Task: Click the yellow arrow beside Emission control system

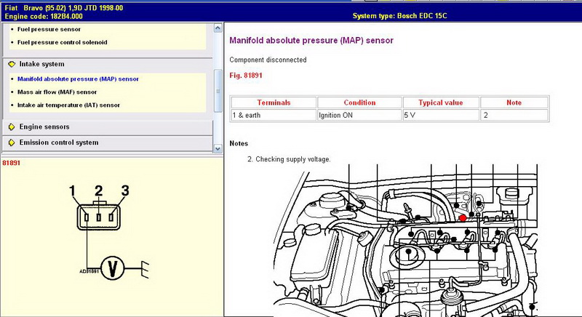Action: 11,143
